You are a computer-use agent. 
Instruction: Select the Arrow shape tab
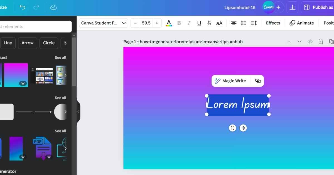[x=28, y=43]
